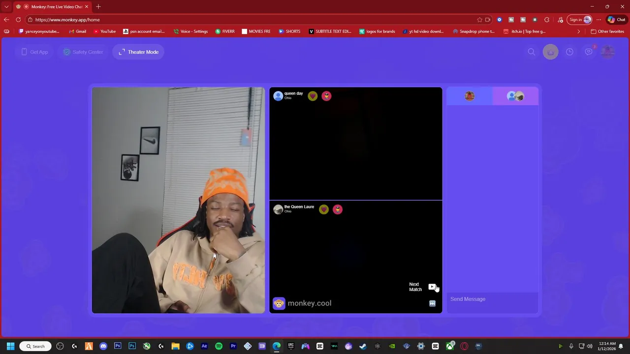Click the Queen Laure's heart badge
Viewport: 630px width, 354px height.
tap(323, 210)
